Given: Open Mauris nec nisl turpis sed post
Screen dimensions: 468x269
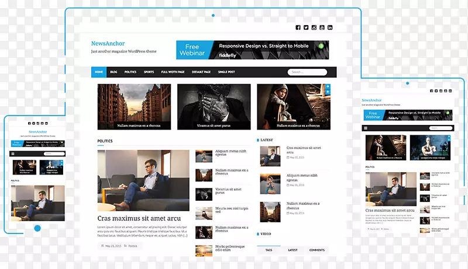Looking at the screenshot, I should pyautogui.click(x=232, y=210).
